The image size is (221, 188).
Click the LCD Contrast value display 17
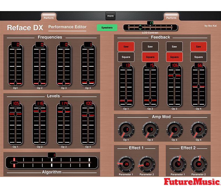coord(150,23)
